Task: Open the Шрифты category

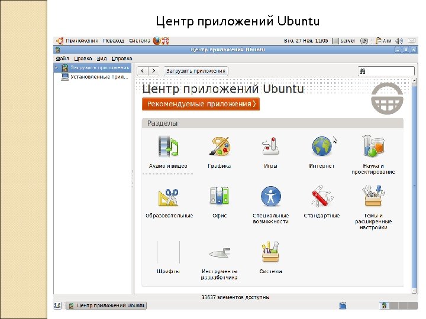Action: [x=168, y=257]
